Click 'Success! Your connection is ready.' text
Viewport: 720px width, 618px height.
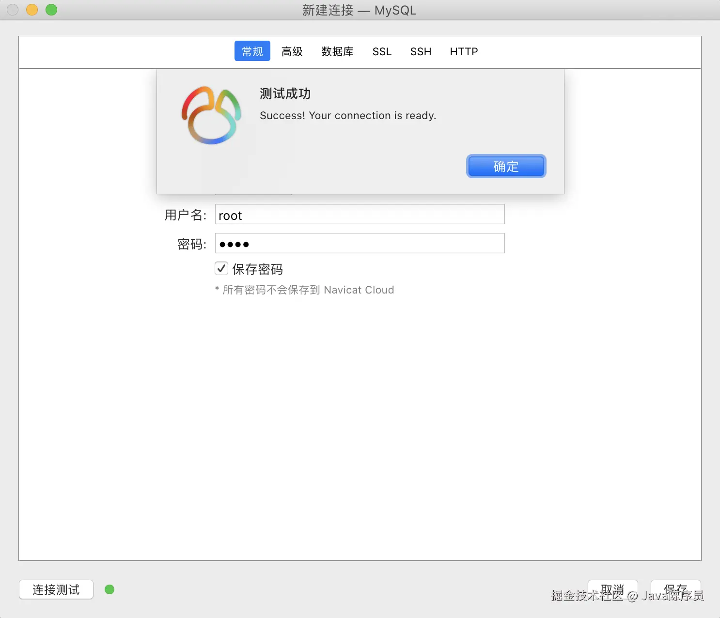(x=348, y=115)
